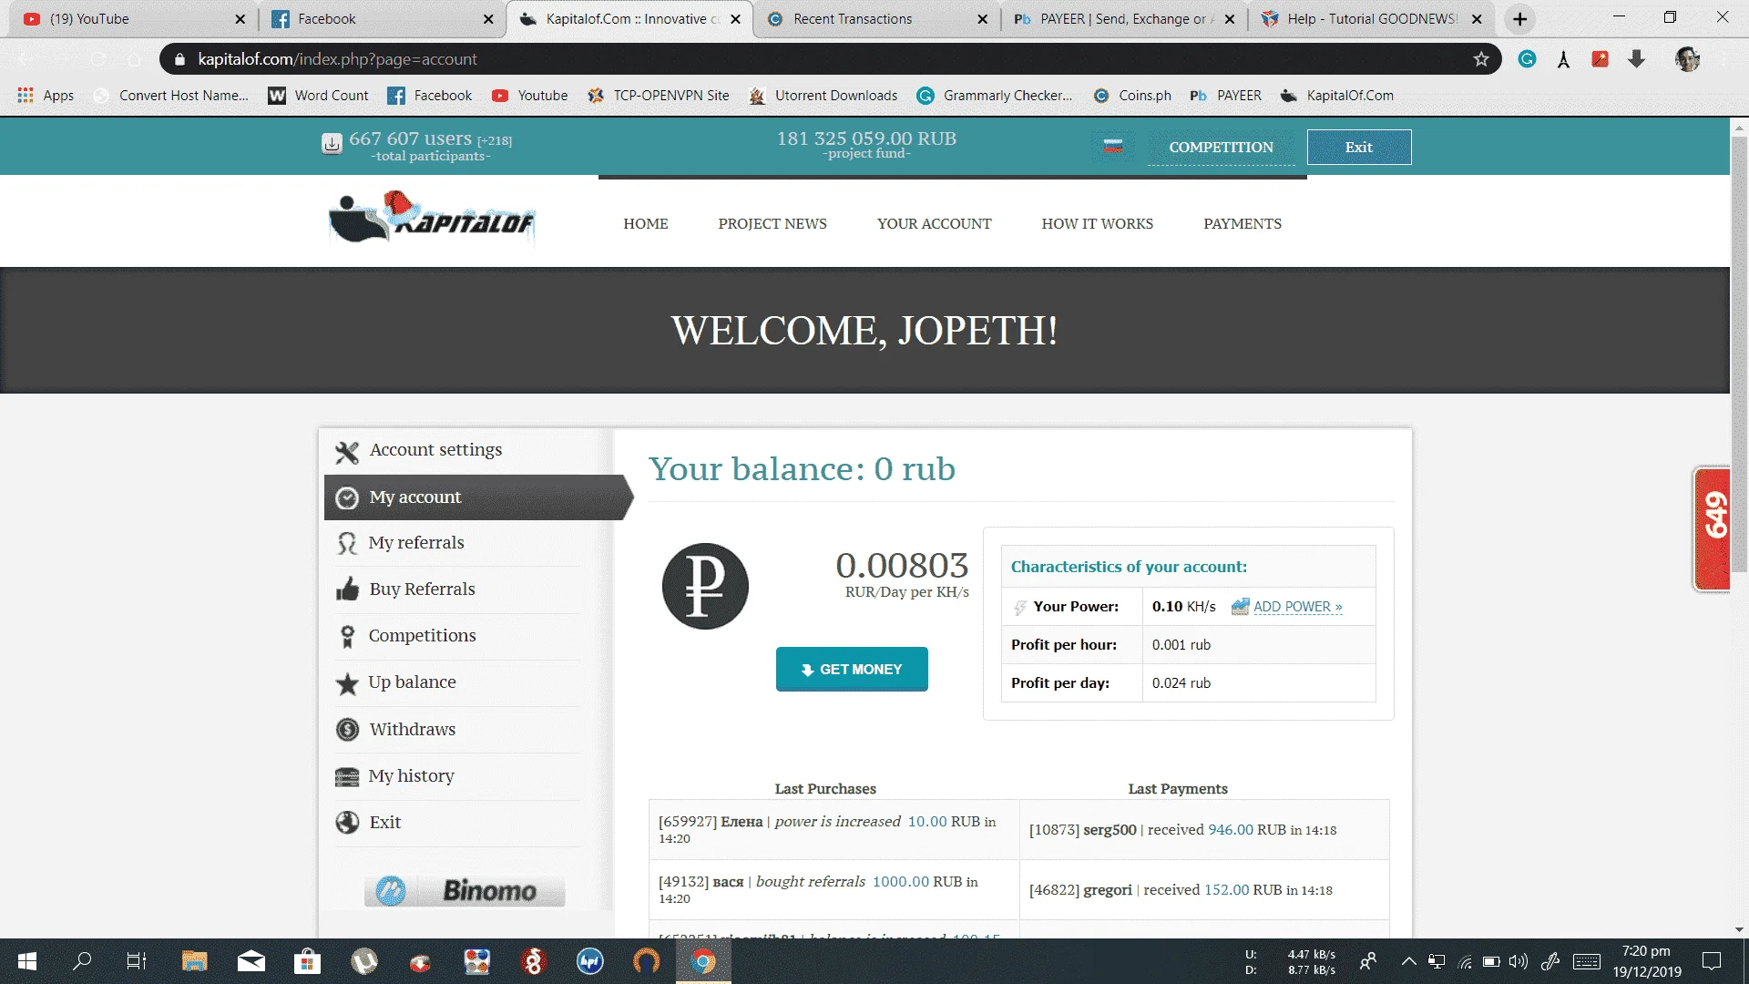Open the KapitalOf.Com bookmark
Viewport: 1749px width, 984px height.
pyautogui.click(x=1336, y=96)
